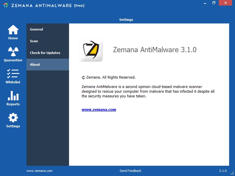Image resolution: width=235 pixels, height=176 pixels.
Task: Click the Zemana Z shield product logo
Action: tap(91, 50)
